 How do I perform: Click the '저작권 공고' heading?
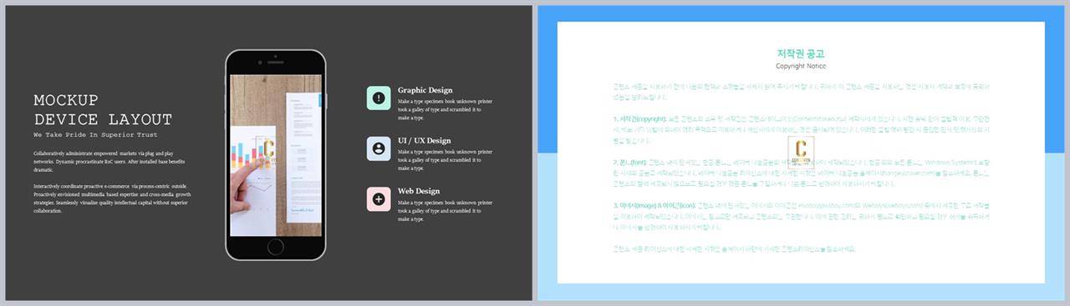click(x=801, y=53)
